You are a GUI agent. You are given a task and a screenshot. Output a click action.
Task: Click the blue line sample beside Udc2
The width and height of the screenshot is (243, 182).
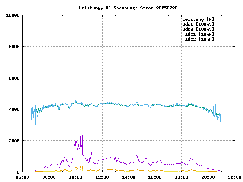(223, 29)
